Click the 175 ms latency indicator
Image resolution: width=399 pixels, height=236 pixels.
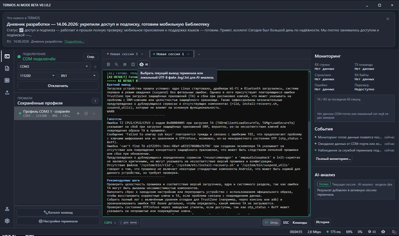click(x=334, y=232)
